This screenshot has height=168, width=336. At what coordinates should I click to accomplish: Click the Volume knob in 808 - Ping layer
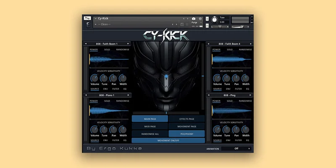(217, 130)
